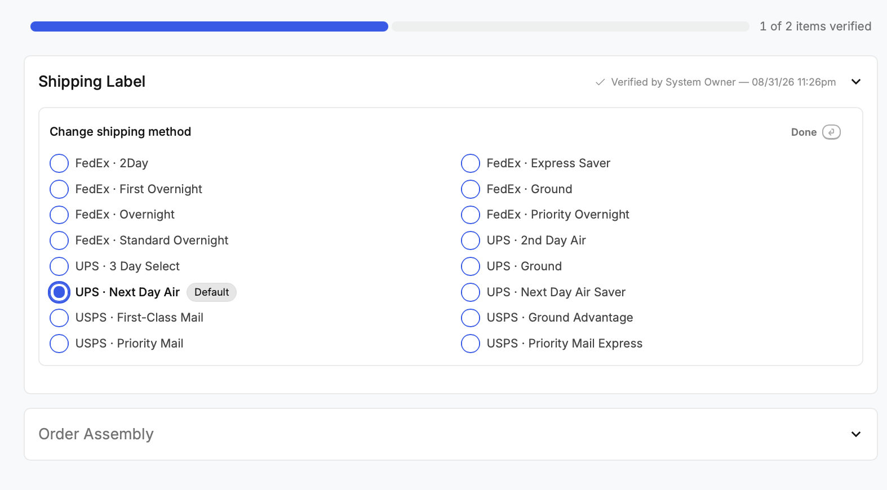Pick FedEx · Priority Overnight

471,215
